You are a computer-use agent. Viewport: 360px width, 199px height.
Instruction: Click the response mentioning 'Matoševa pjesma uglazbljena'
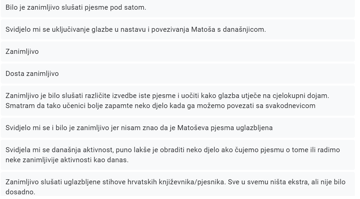point(178,128)
